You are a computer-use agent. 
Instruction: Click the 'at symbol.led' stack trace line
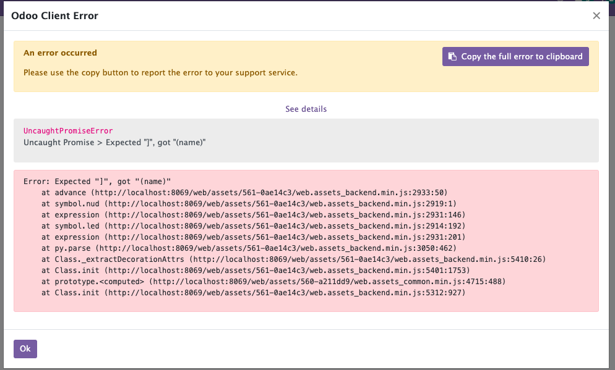[x=254, y=226]
